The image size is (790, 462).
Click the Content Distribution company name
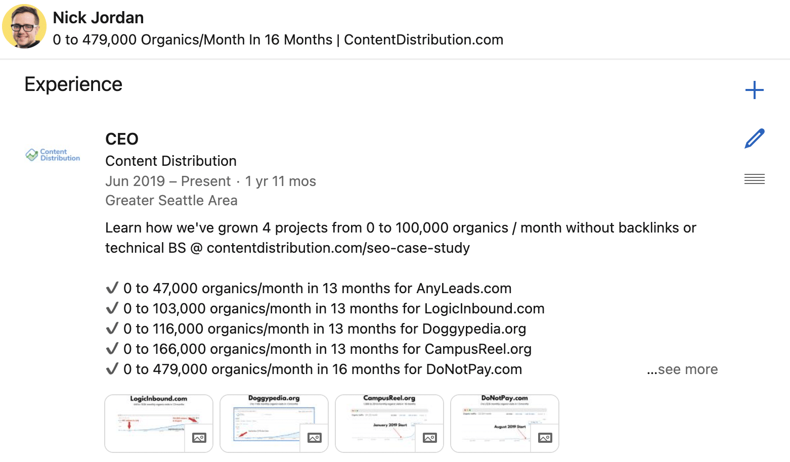[x=171, y=161]
